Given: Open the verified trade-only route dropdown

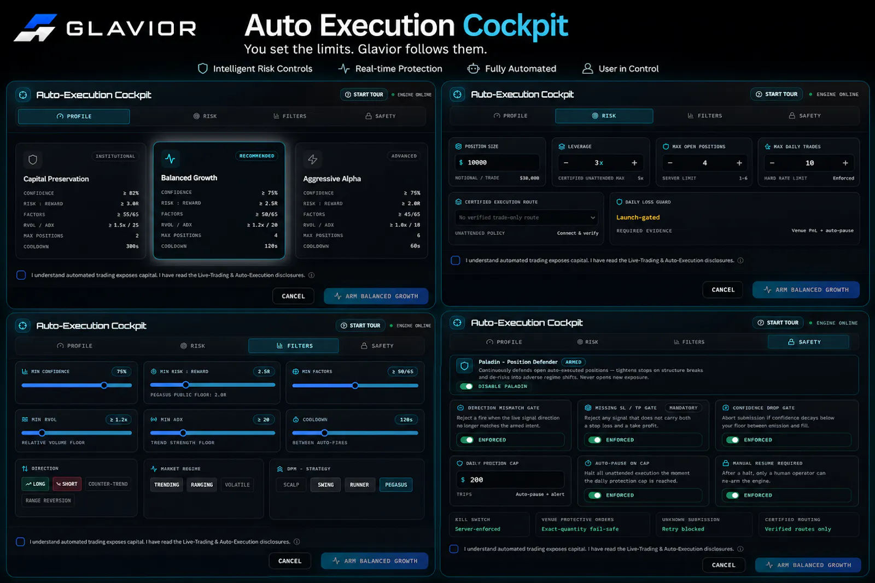Looking at the screenshot, I should click(x=526, y=217).
